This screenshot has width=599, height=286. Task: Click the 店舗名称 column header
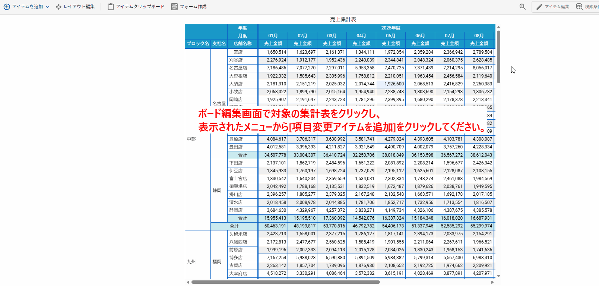(243, 44)
